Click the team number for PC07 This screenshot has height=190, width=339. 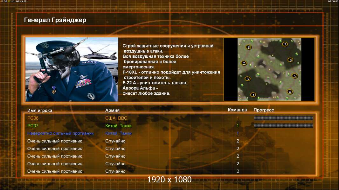[x=238, y=126]
